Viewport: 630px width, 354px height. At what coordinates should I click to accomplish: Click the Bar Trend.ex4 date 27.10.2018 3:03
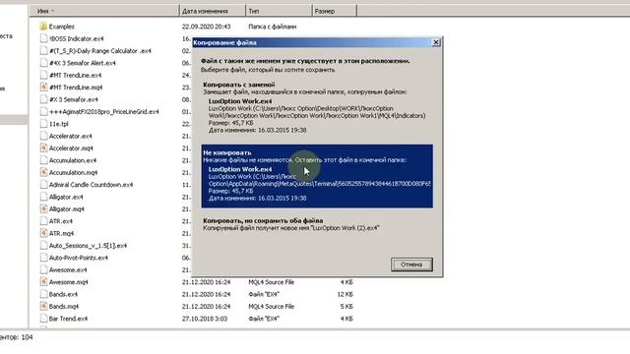pyautogui.click(x=205, y=319)
